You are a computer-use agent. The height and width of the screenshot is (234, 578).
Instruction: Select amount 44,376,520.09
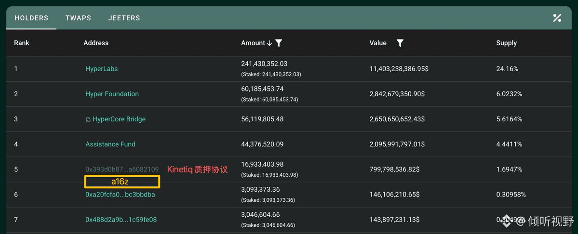click(262, 144)
